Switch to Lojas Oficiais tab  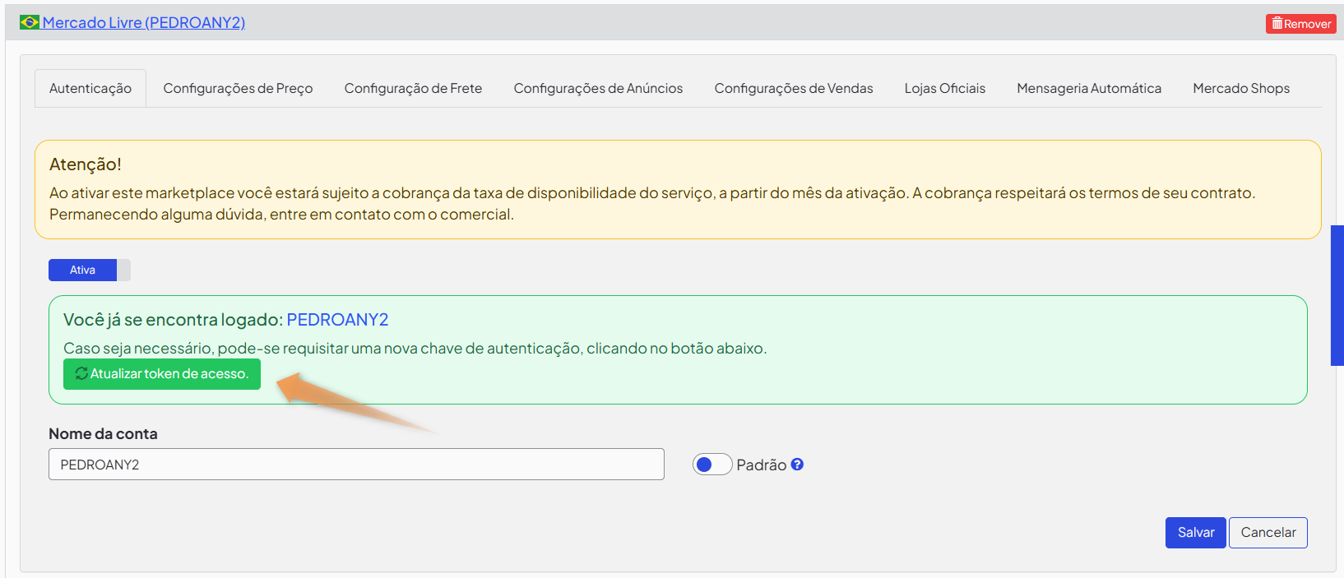944,88
